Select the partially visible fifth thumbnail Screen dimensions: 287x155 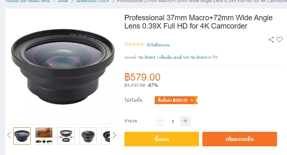[x=106, y=136]
